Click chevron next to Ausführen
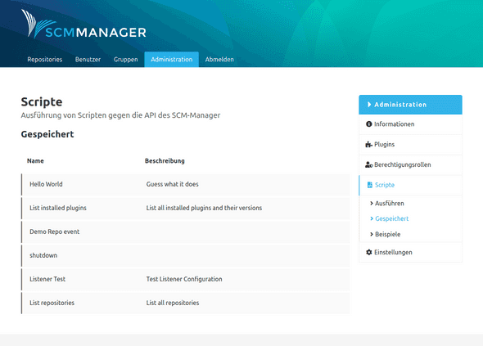The width and height of the screenshot is (483, 346). click(372, 203)
